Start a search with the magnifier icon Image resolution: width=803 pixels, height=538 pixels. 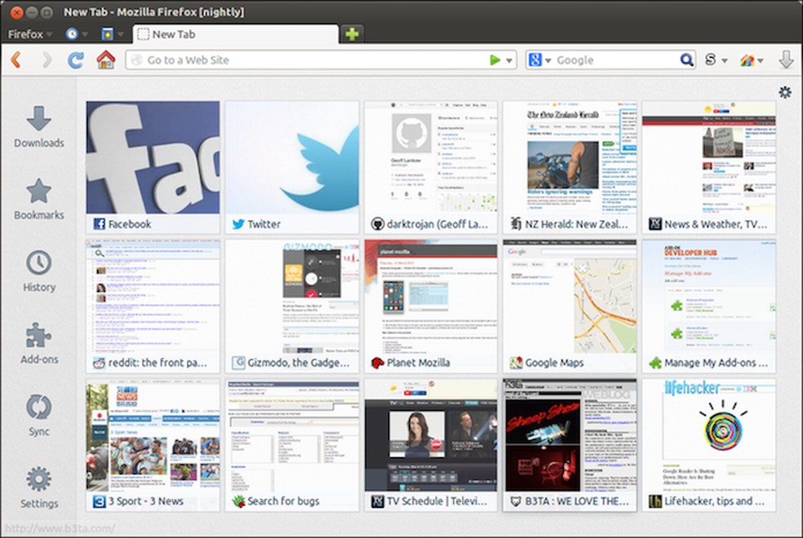[x=685, y=60]
